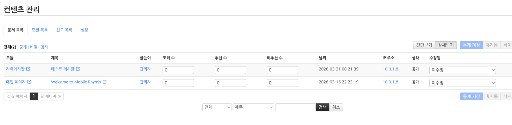This screenshot has height=125, width=512.
Task: Switch to 간단보기 simple view
Action: click(424, 45)
